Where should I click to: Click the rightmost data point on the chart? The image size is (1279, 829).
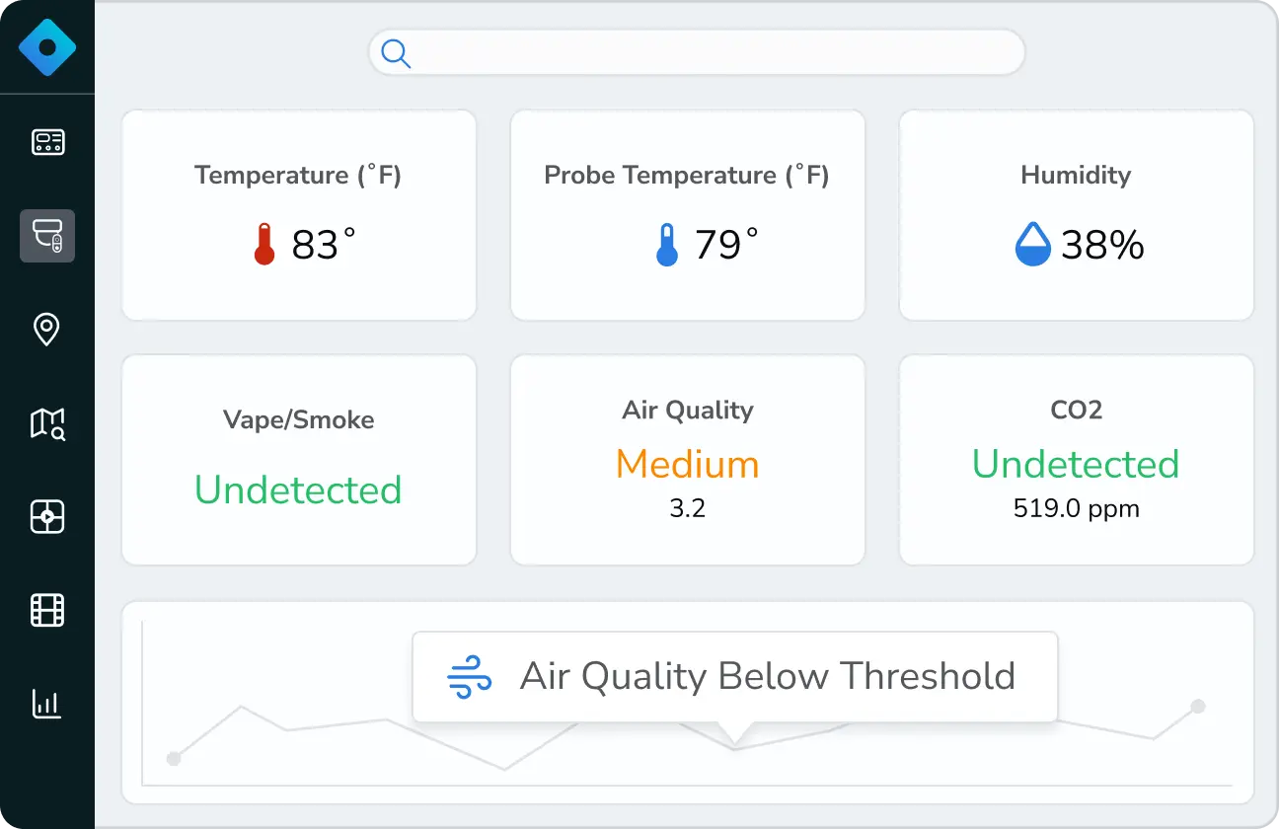(1197, 707)
